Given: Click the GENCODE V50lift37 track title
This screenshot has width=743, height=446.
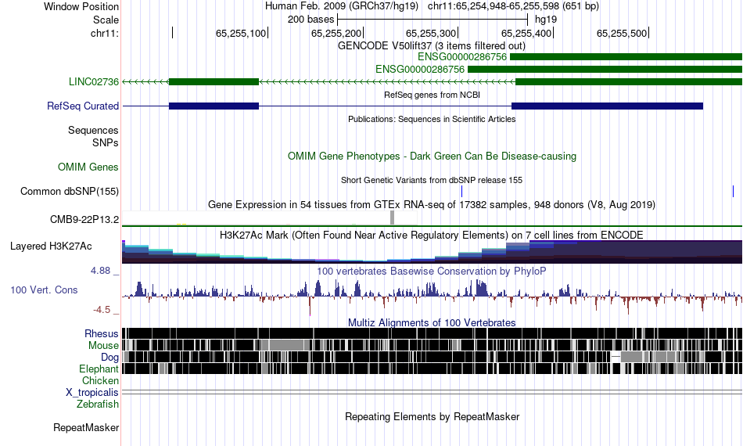Looking at the screenshot, I should point(431,46).
